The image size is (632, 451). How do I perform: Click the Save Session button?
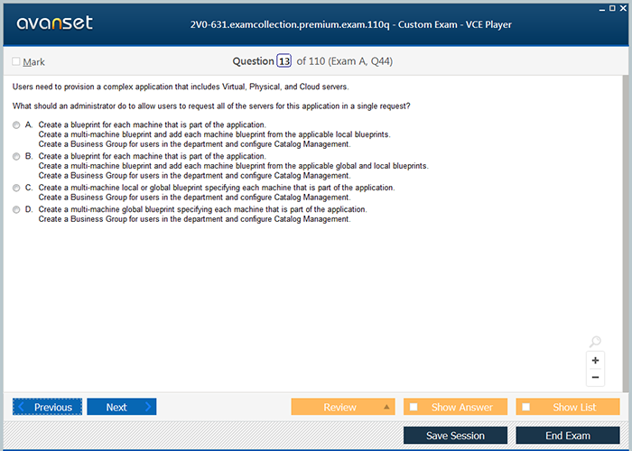tap(455, 436)
